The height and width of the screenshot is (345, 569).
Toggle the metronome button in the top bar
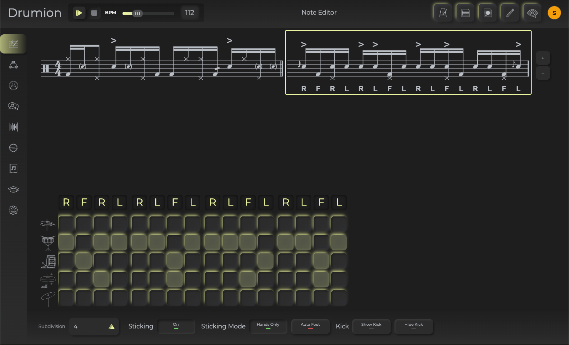443,13
